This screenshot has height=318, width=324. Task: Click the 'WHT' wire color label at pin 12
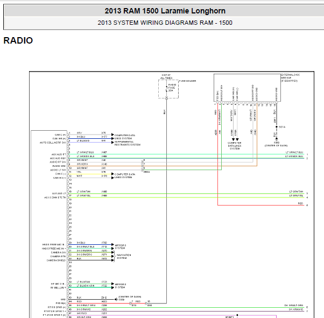click(x=79, y=176)
